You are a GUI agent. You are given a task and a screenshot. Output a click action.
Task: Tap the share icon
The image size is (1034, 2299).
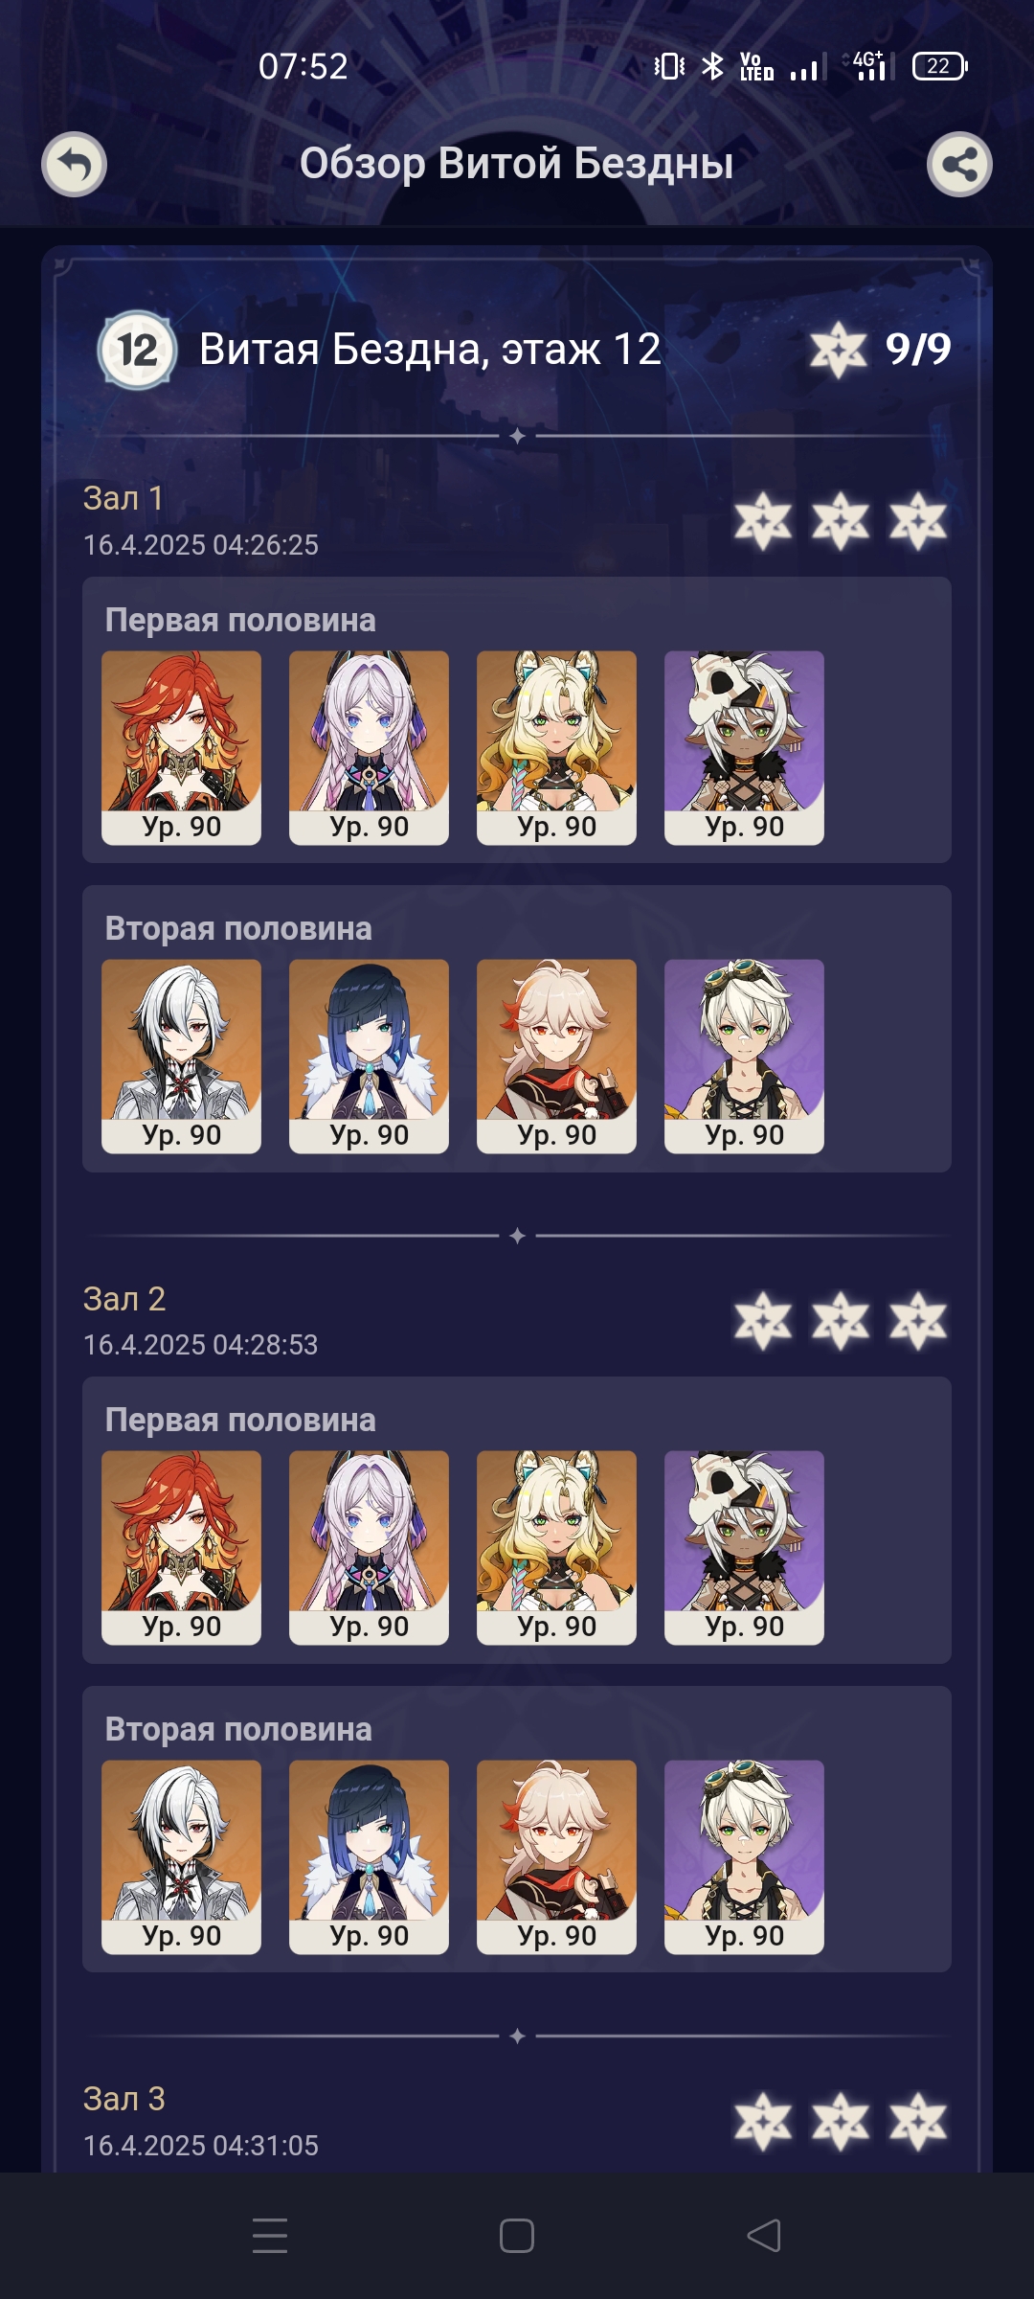(x=959, y=164)
